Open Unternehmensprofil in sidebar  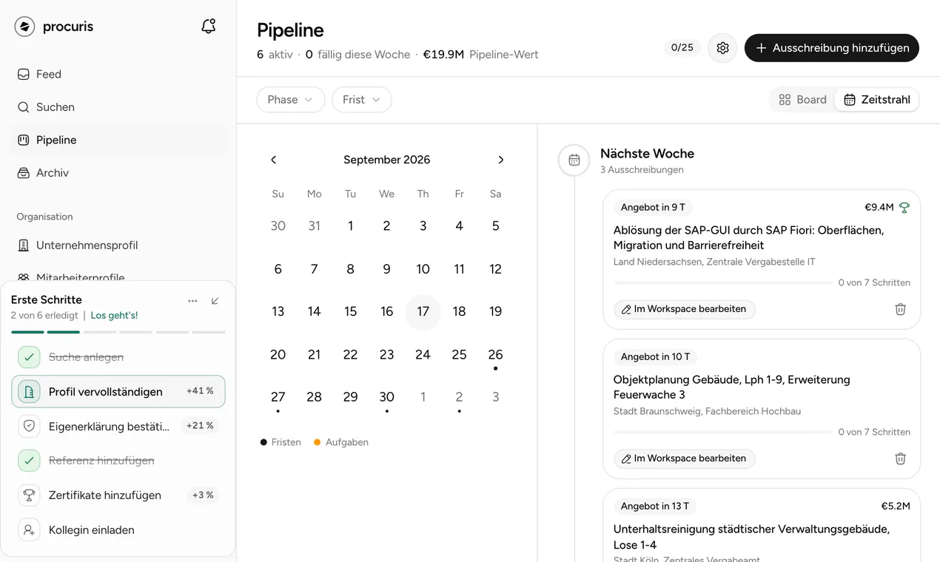click(x=118, y=246)
